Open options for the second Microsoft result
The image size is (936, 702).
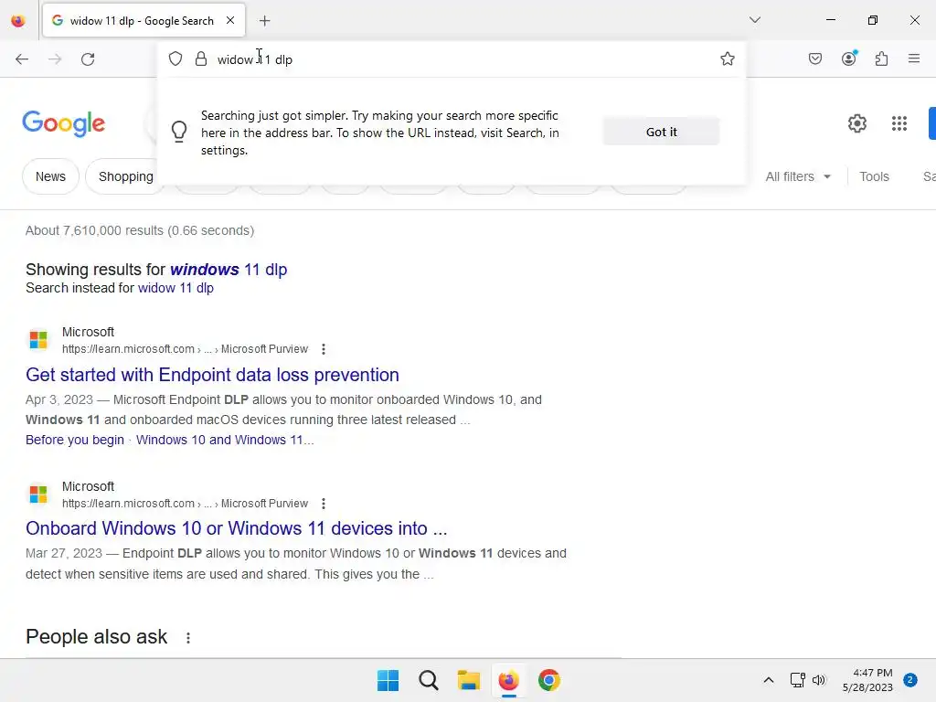(324, 504)
